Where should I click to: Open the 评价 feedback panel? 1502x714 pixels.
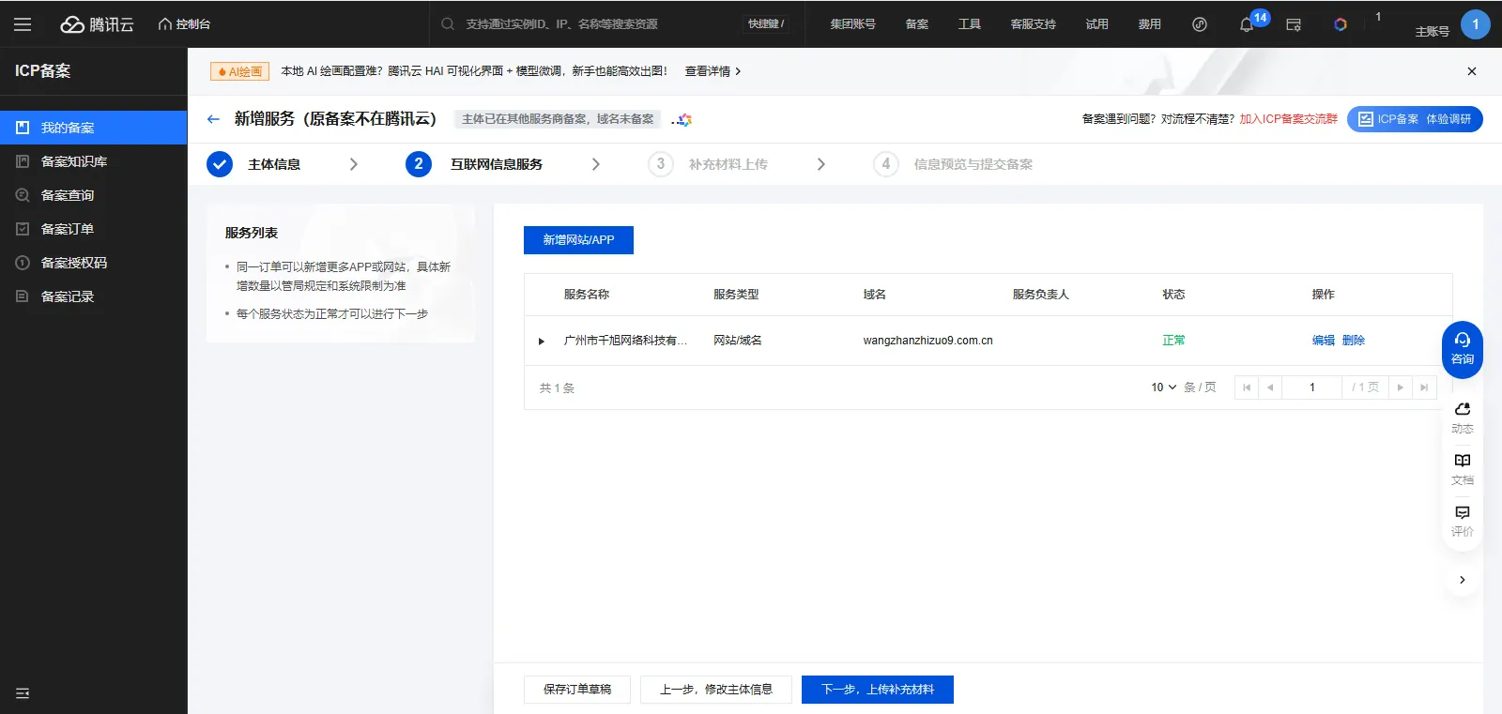[1463, 522]
